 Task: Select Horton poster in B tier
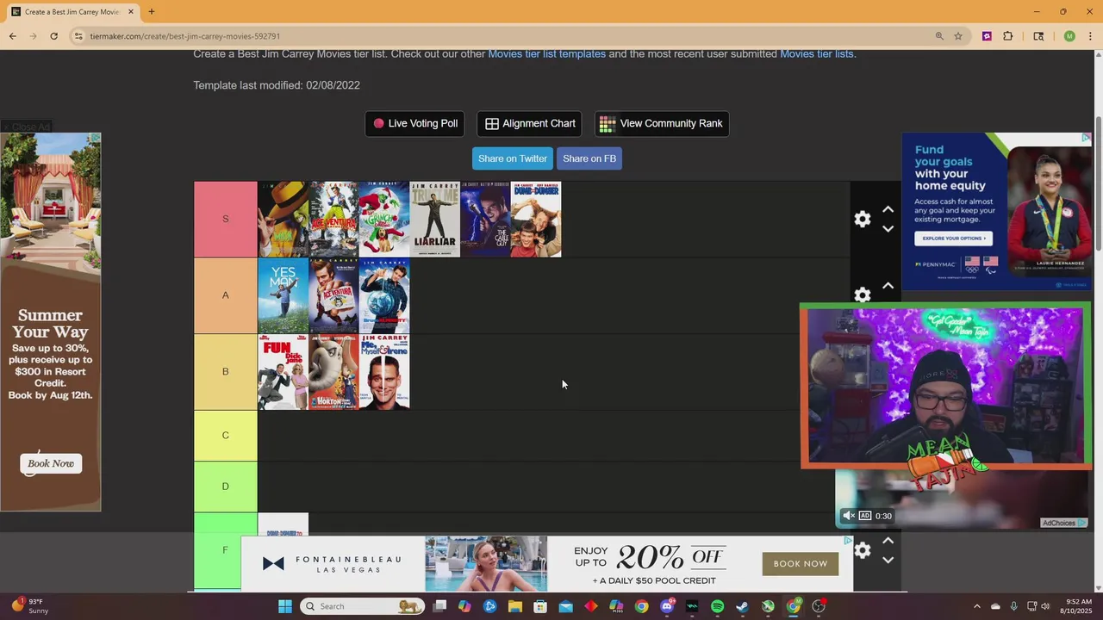pos(333,372)
